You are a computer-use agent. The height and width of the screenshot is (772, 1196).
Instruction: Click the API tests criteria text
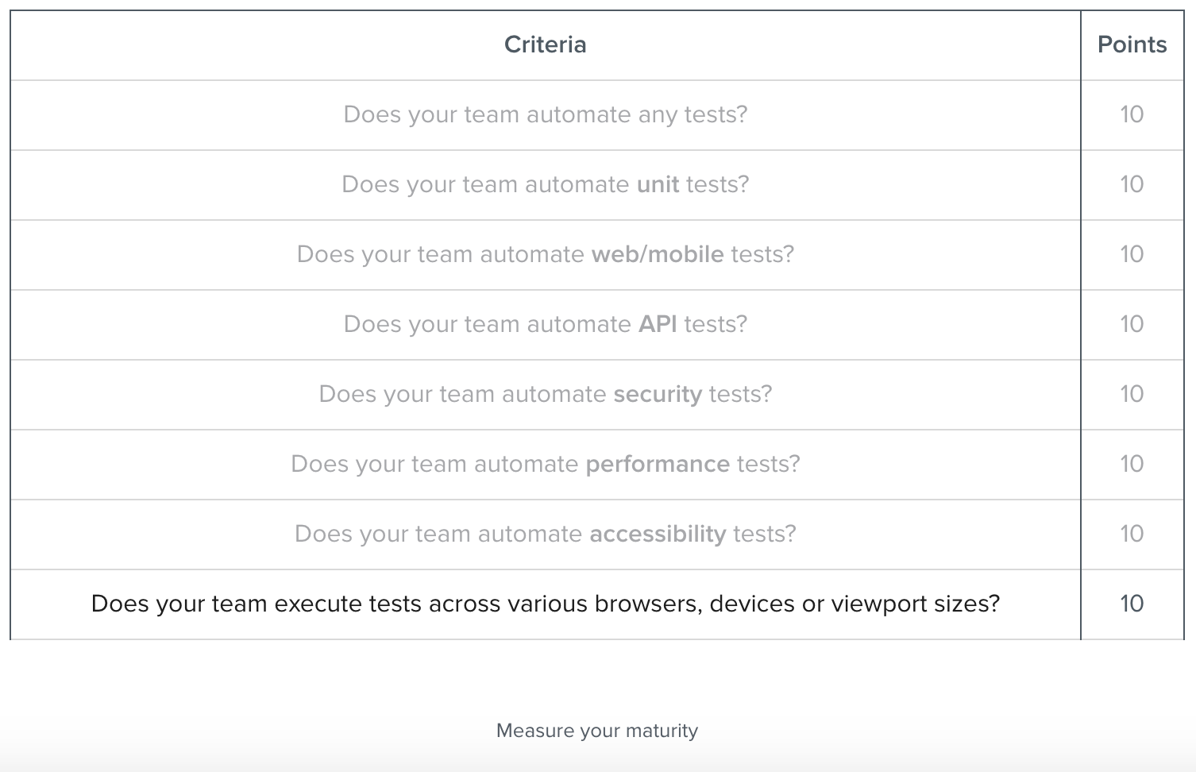point(545,324)
